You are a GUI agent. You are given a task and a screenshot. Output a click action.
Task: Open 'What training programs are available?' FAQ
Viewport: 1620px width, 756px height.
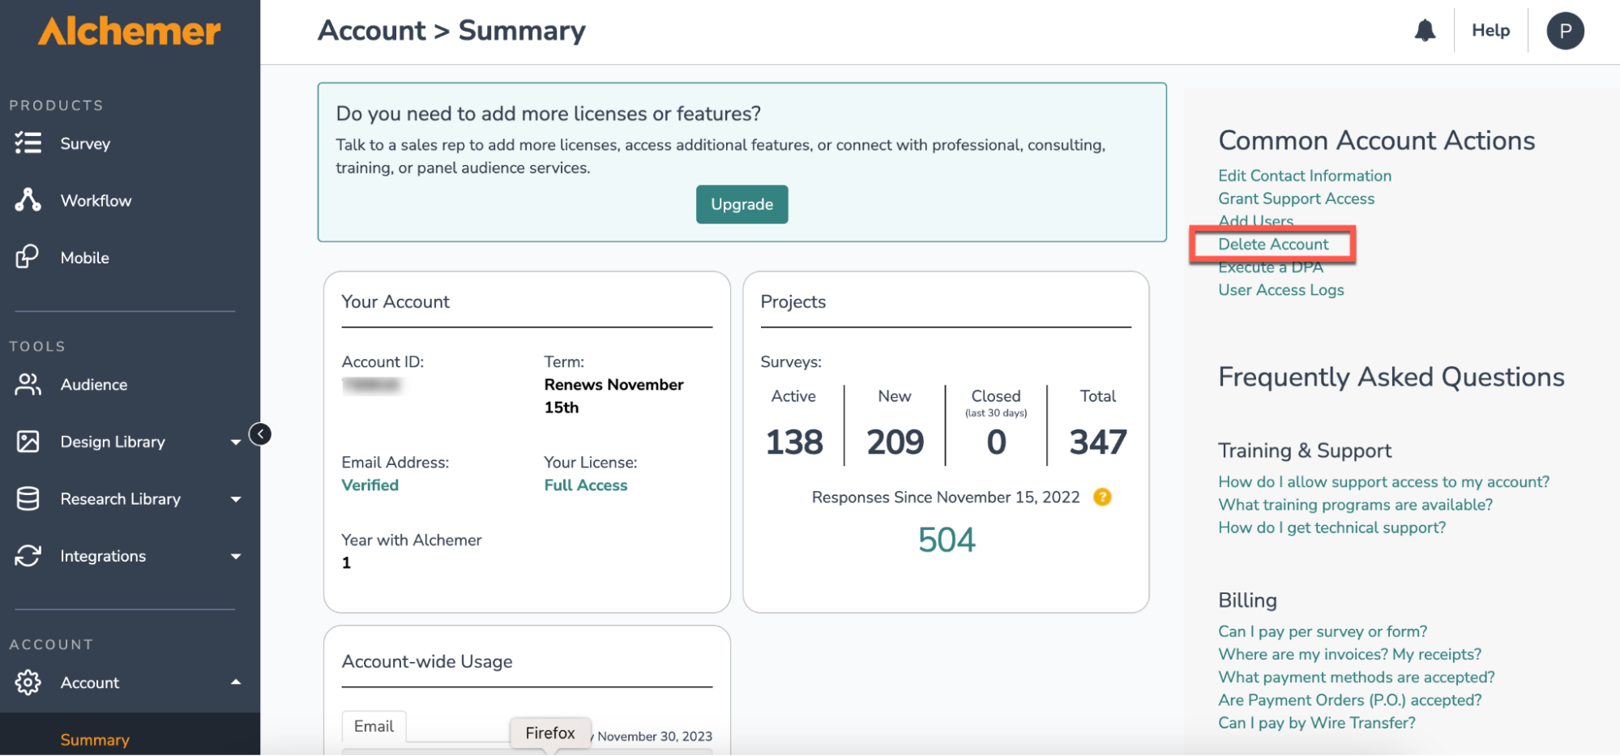point(1355,505)
